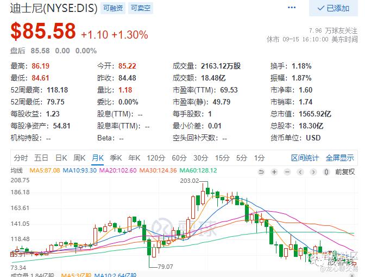
Task: Switch to the 五日 chart tab
Action: pyautogui.click(x=41, y=158)
